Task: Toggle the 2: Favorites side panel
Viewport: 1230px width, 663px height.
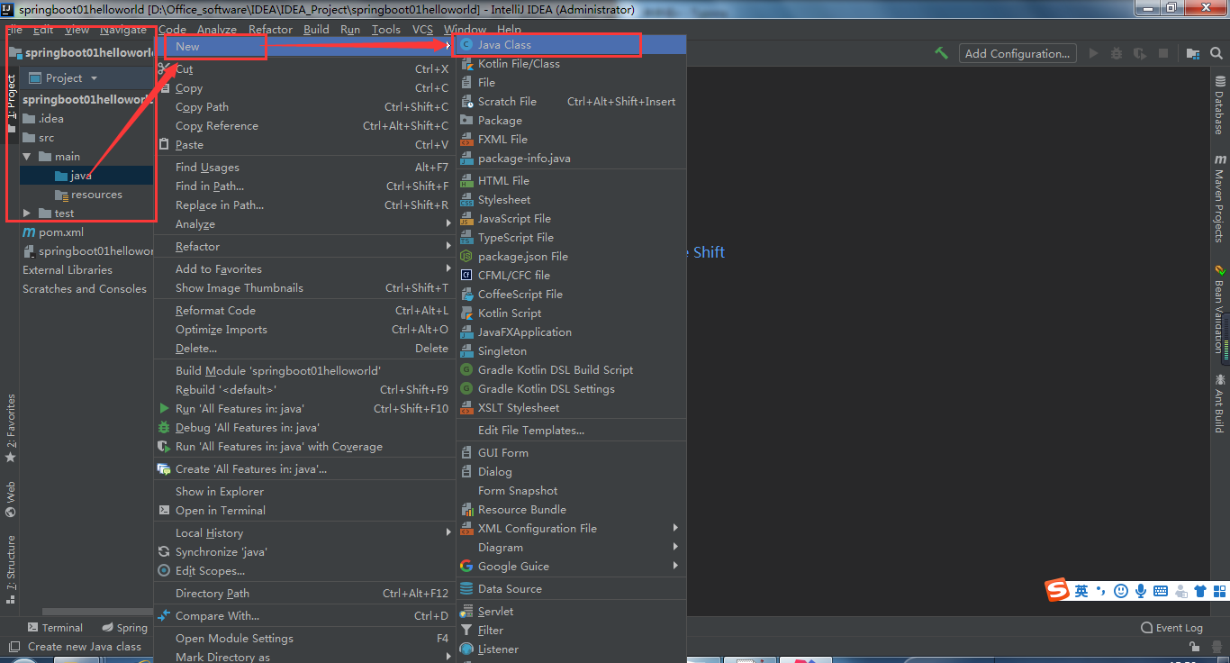Action: click(x=11, y=428)
